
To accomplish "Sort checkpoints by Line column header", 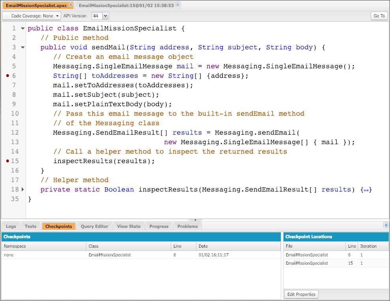I will coord(183,246).
